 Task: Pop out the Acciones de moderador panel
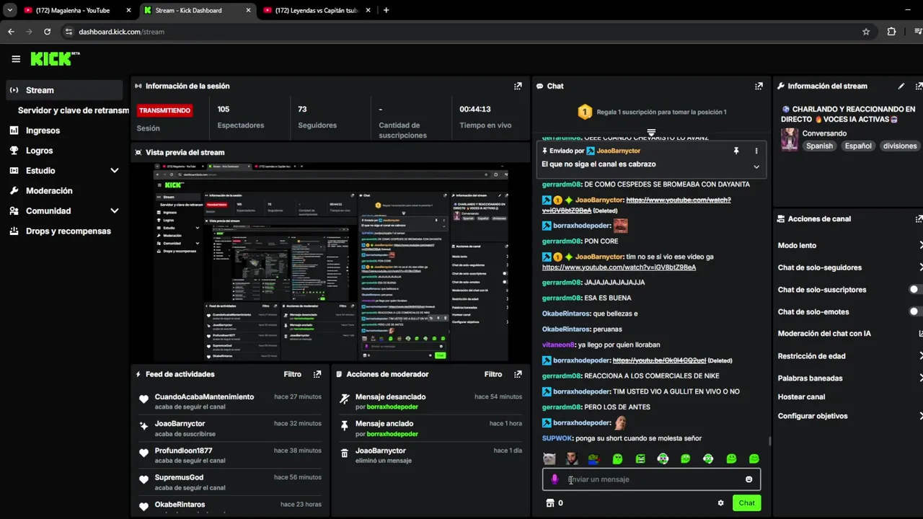coord(518,374)
